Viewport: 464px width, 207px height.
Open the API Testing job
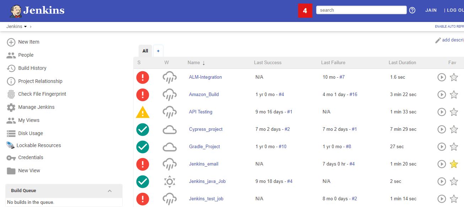point(200,112)
